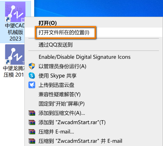
Task: Open 兼容性疑难解答(Y) menu entry
Action: tap(60, 95)
